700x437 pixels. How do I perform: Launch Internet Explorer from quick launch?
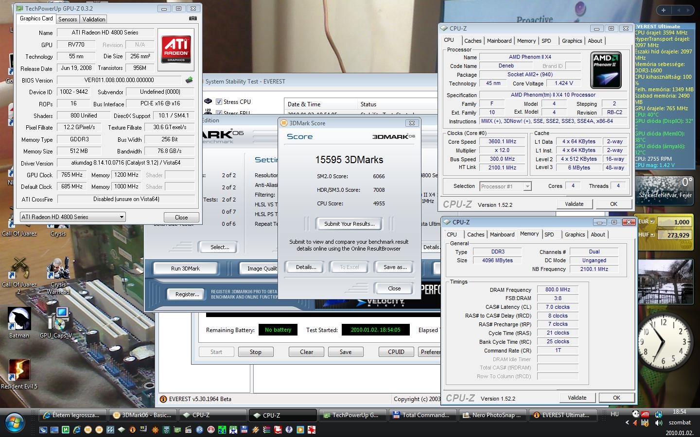[77, 430]
